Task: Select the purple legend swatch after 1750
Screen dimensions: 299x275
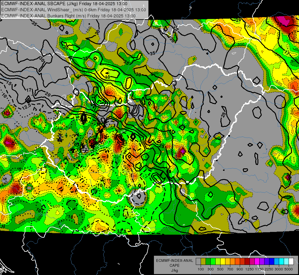Action: point(262,262)
